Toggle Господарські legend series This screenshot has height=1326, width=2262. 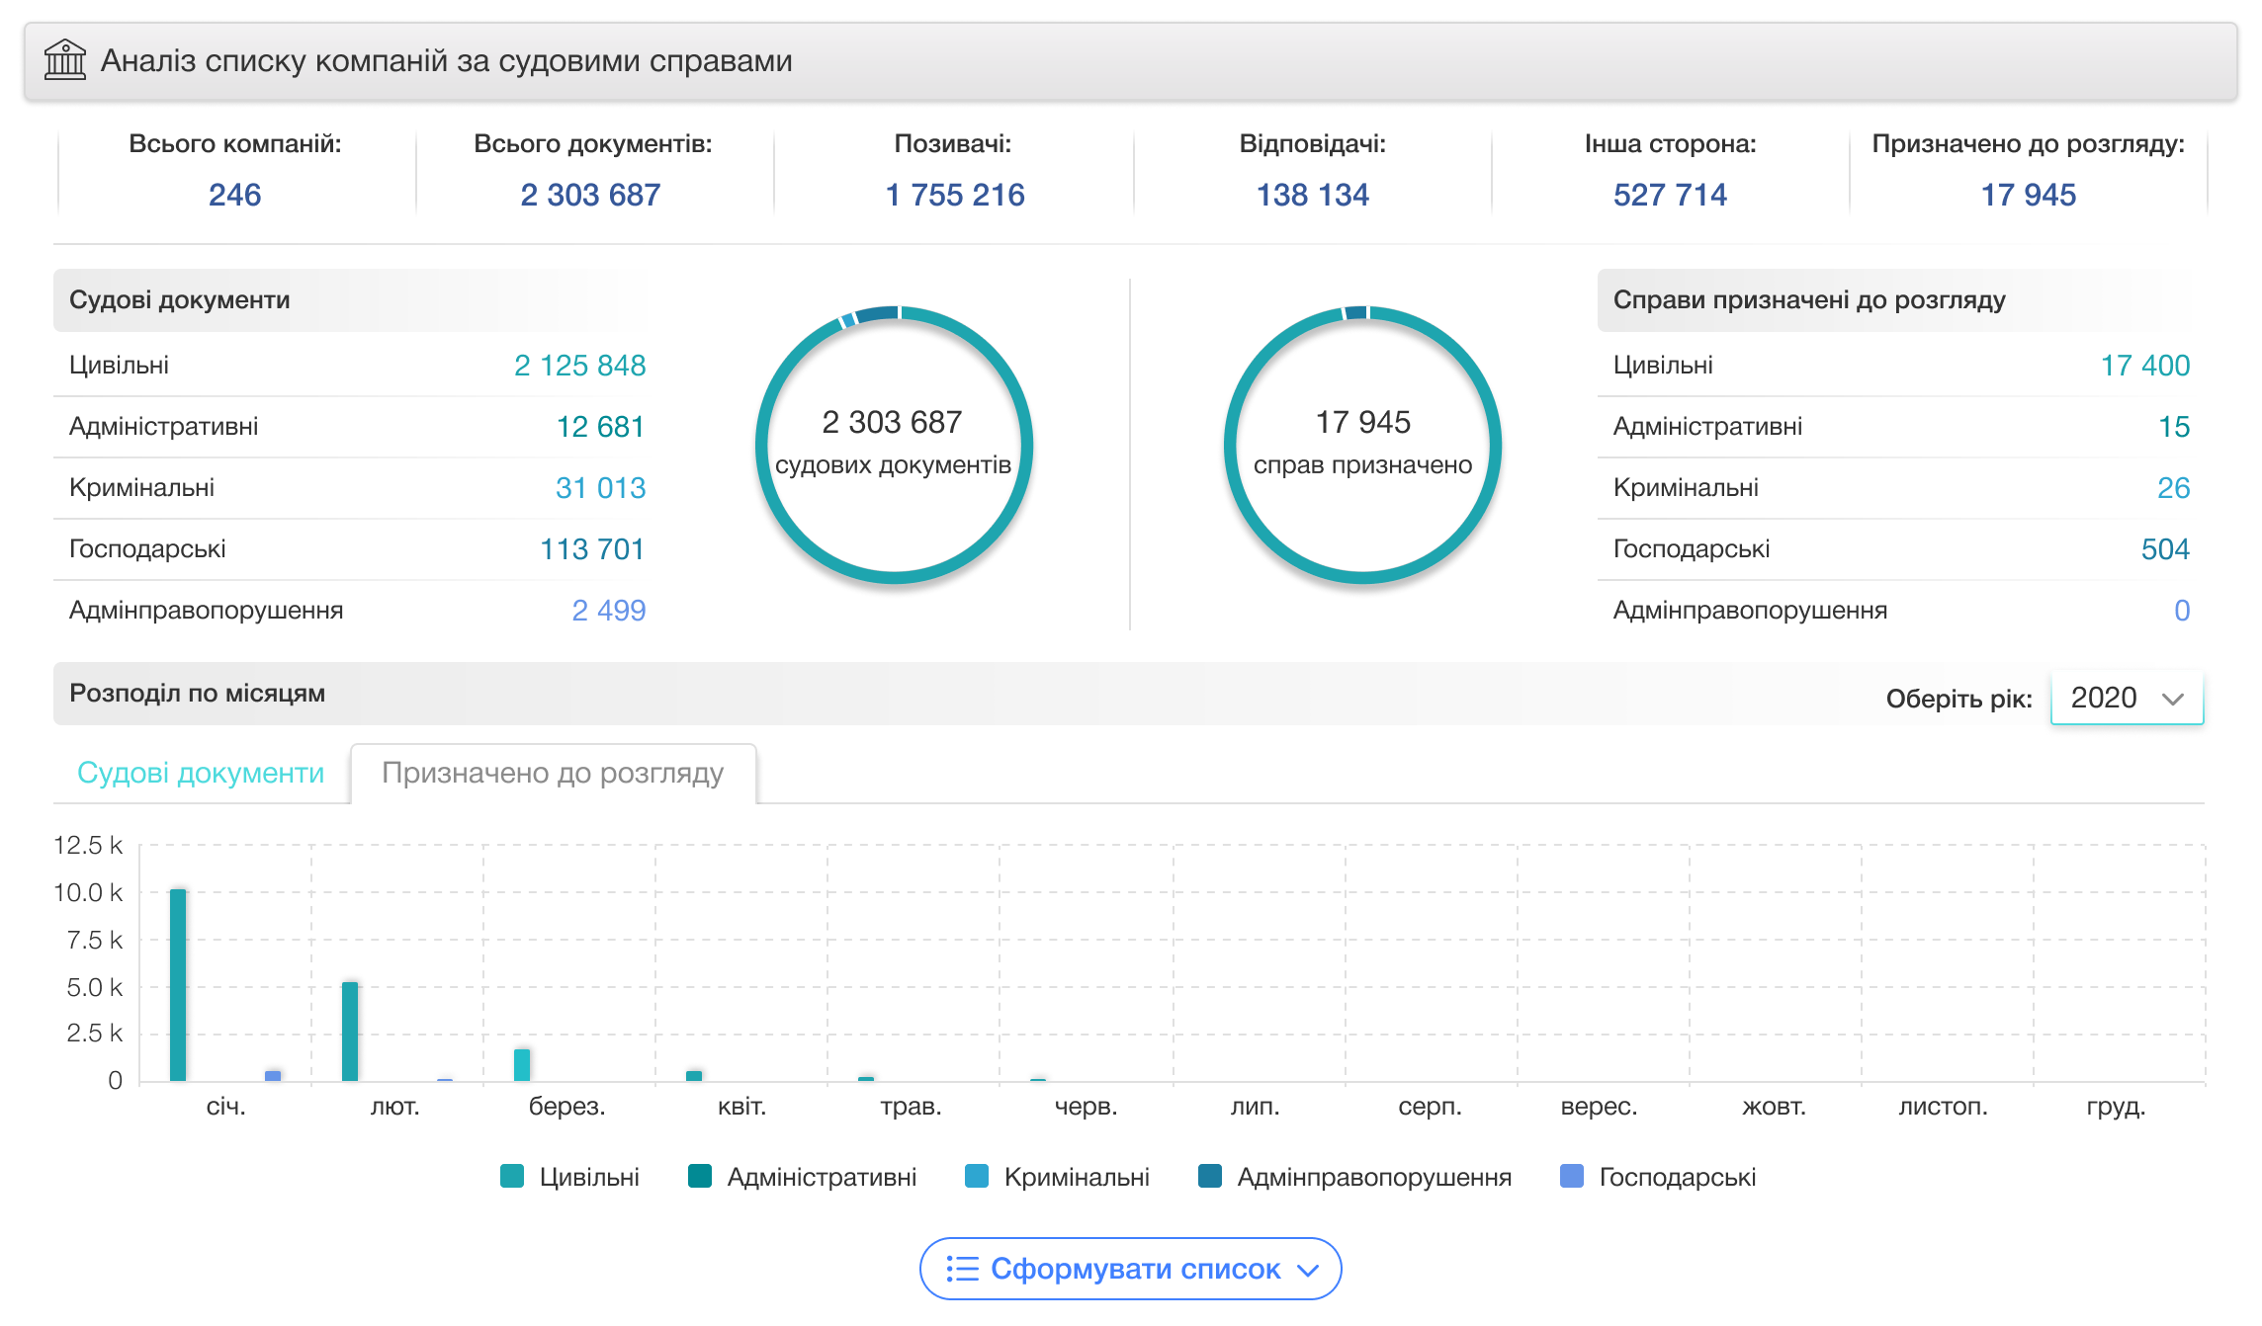pos(1658,1177)
